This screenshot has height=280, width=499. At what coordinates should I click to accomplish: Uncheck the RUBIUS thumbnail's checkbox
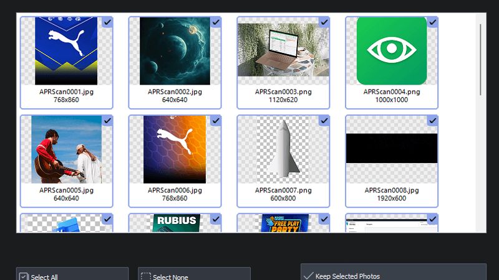pyautogui.click(x=216, y=219)
